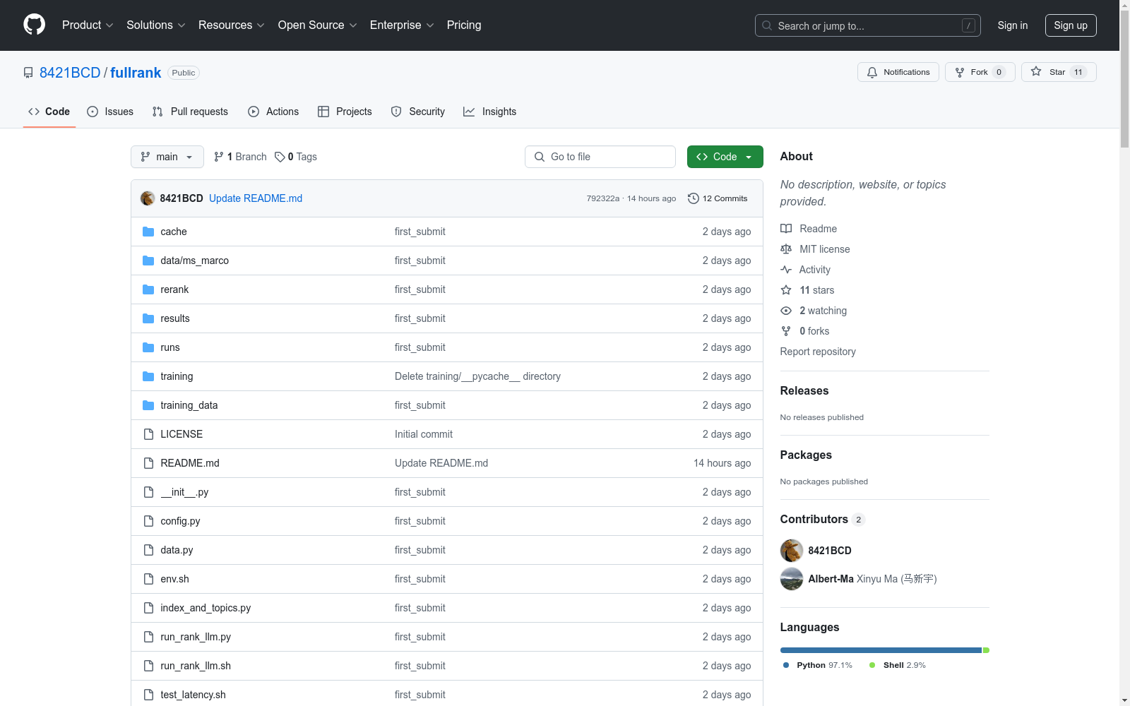Image resolution: width=1130 pixels, height=706 pixels.
Task: Click the blue Python language bar segment
Action: click(x=881, y=650)
